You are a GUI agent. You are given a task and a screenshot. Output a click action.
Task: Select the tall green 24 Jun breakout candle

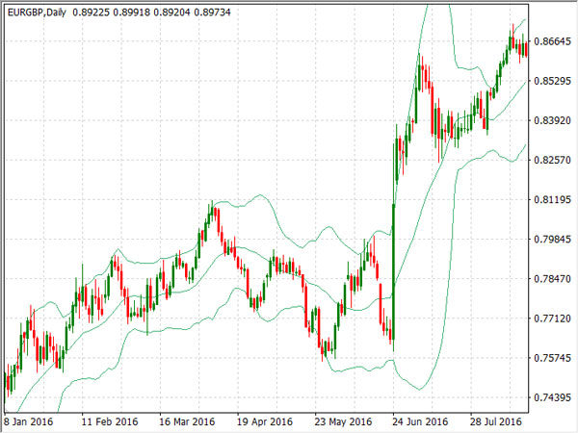pyautogui.click(x=394, y=271)
